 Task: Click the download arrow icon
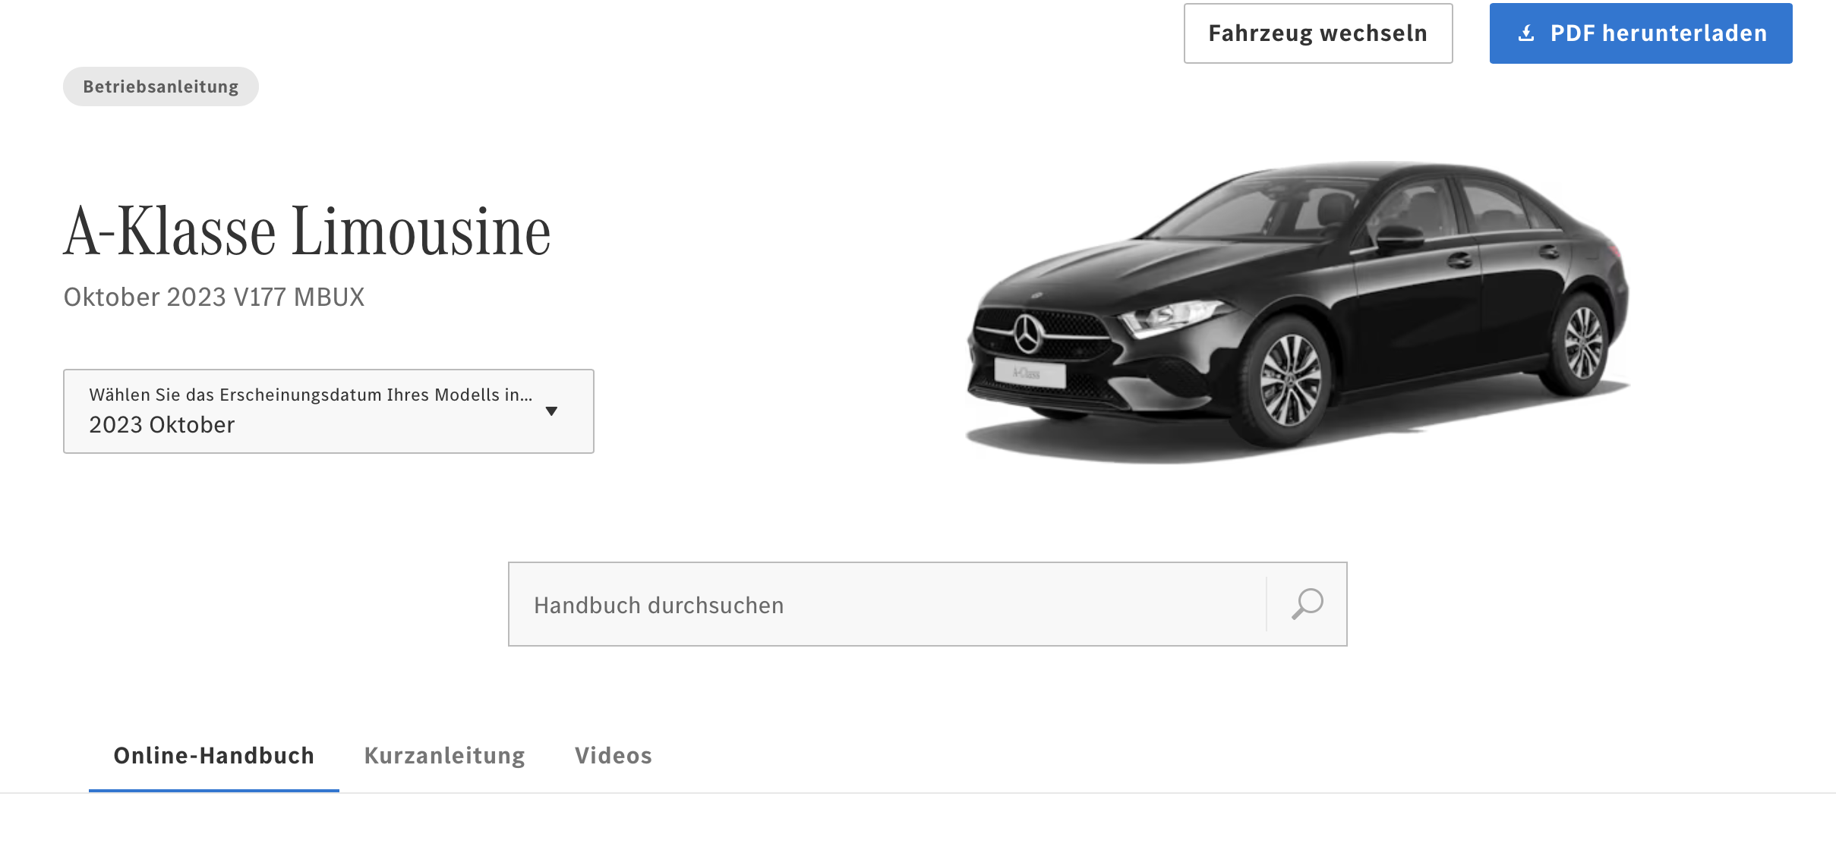[1525, 33]
